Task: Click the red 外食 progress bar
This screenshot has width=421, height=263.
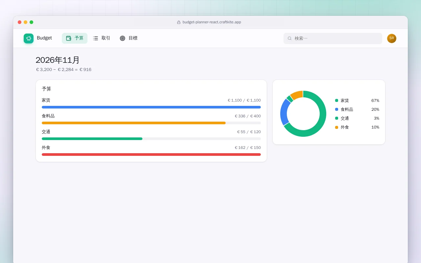Action: pyautogui.click(x=151, y=155)
